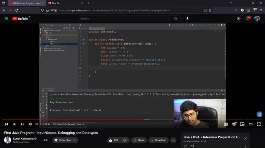
Task: Open Kunal Kushwaha channel avatar
Action: pos(7,140)
